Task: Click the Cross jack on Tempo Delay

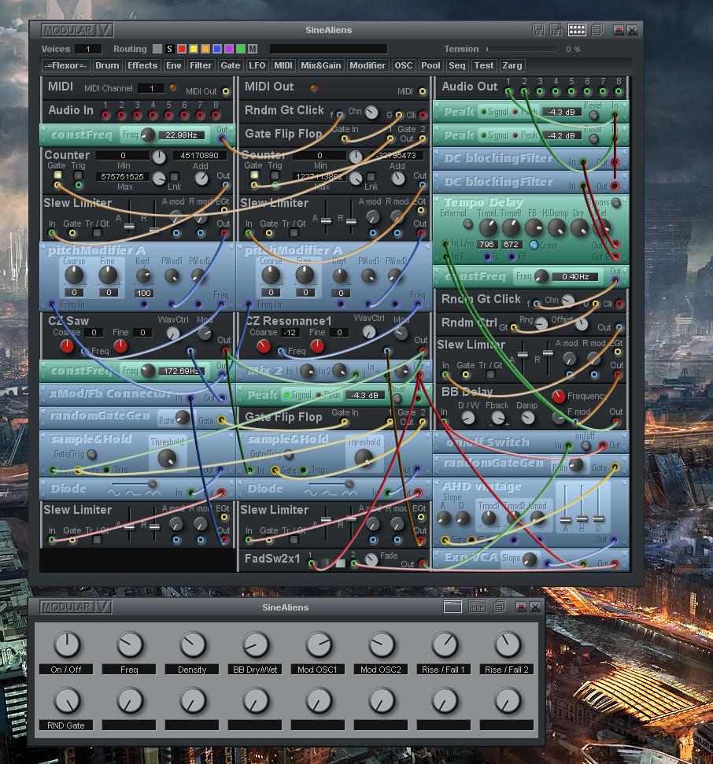Action: (534, 245)
